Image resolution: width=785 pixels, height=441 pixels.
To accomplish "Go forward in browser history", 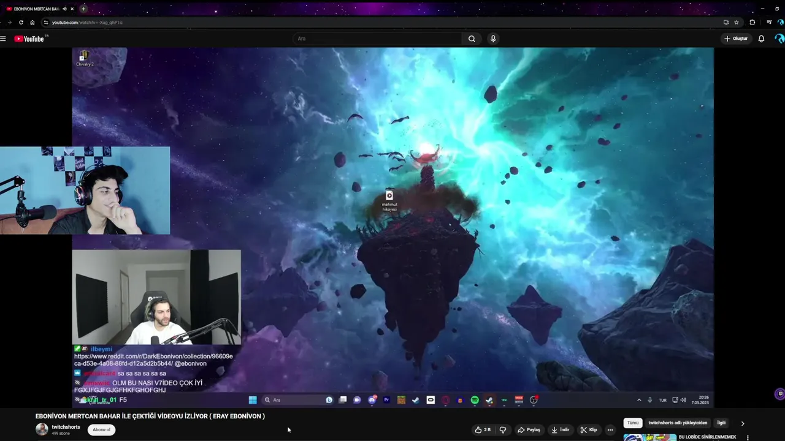I will click(x=9, y=22).
